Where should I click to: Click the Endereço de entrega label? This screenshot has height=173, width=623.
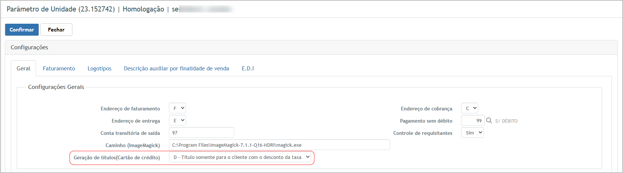pos(136,121)
